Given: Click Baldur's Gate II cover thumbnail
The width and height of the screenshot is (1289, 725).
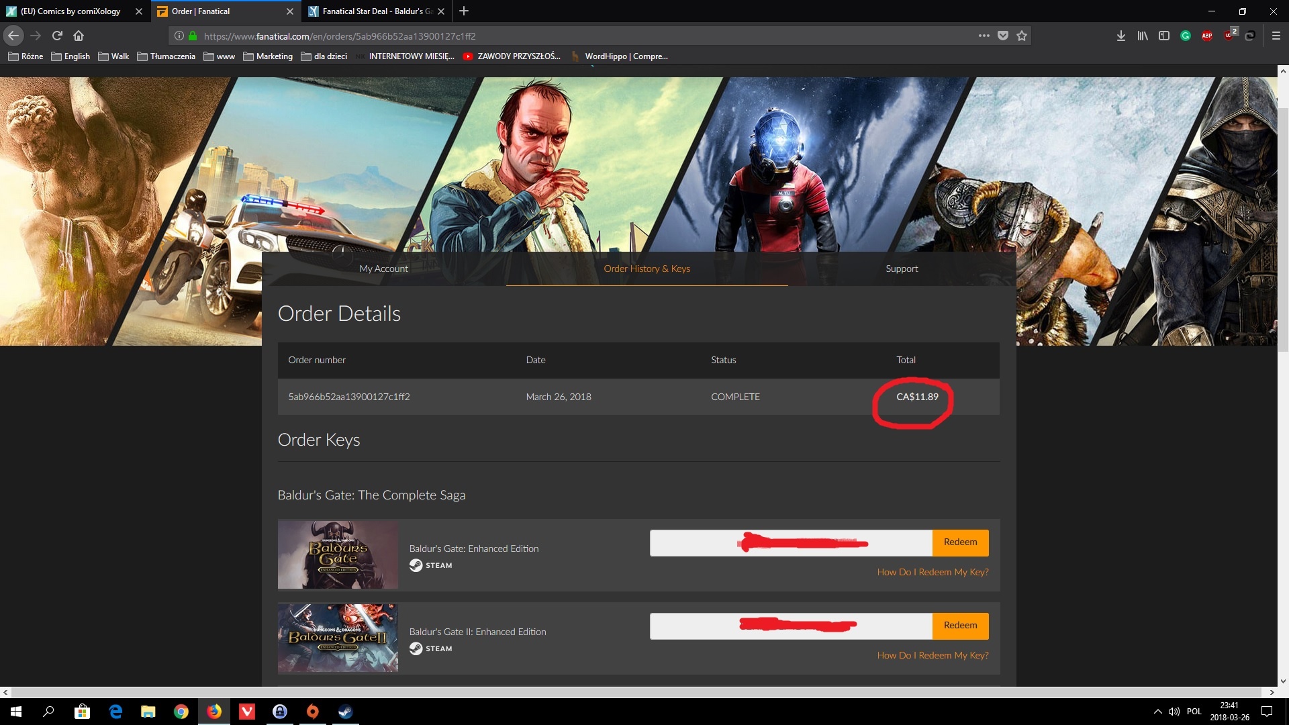Looking at the screenshot, I should click(x=338, y=638).
